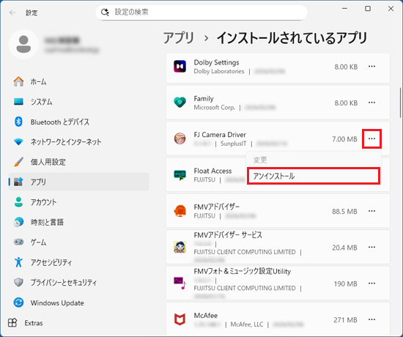Click the アクセシビリティ figure icon

click(18, 262)
